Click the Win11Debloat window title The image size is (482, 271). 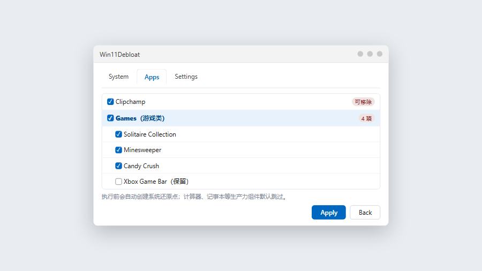119,55
